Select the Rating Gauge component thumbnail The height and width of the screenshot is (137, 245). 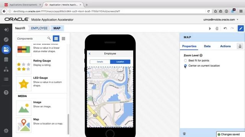[24, 67]
